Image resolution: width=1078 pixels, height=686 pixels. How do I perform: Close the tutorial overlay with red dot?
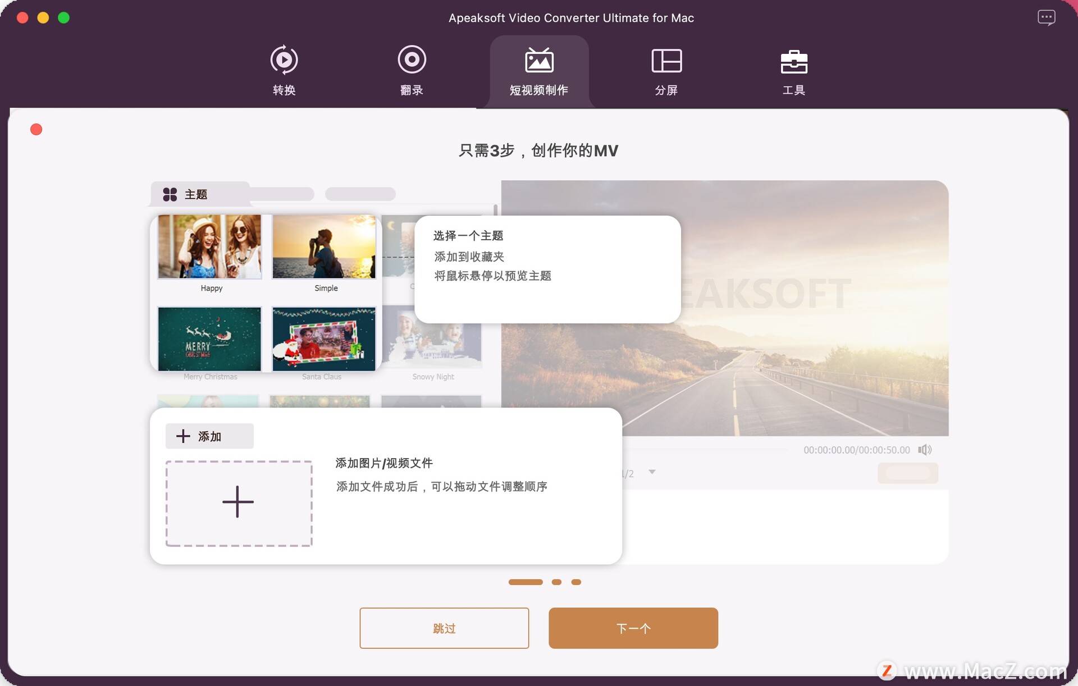click(36, 130)
